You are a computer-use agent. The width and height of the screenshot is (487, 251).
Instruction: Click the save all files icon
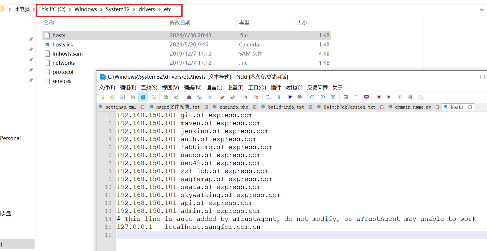(x=133, y=97)
